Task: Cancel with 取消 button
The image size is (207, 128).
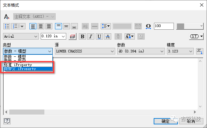Action: (x=191, y=121)
